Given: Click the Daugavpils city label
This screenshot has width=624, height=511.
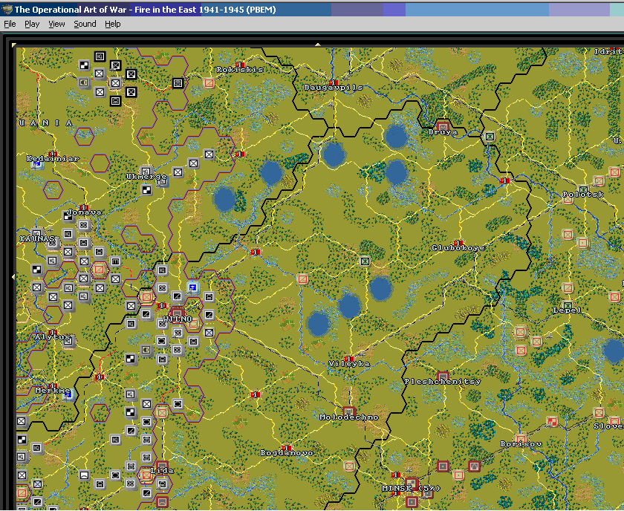Looking at the screenshot, I should click(334, 87).
